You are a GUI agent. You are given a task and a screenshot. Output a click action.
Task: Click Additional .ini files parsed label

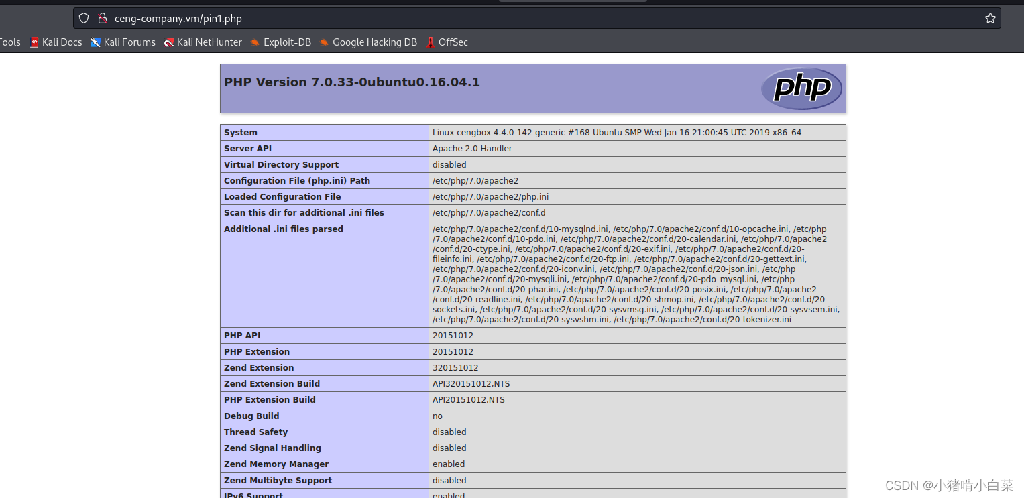click(x=284, y=229)
